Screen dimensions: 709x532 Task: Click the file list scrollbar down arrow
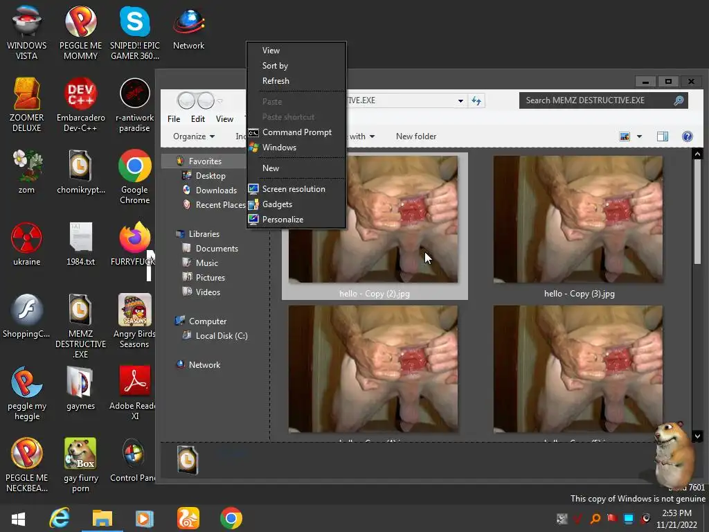pos(697,436)
